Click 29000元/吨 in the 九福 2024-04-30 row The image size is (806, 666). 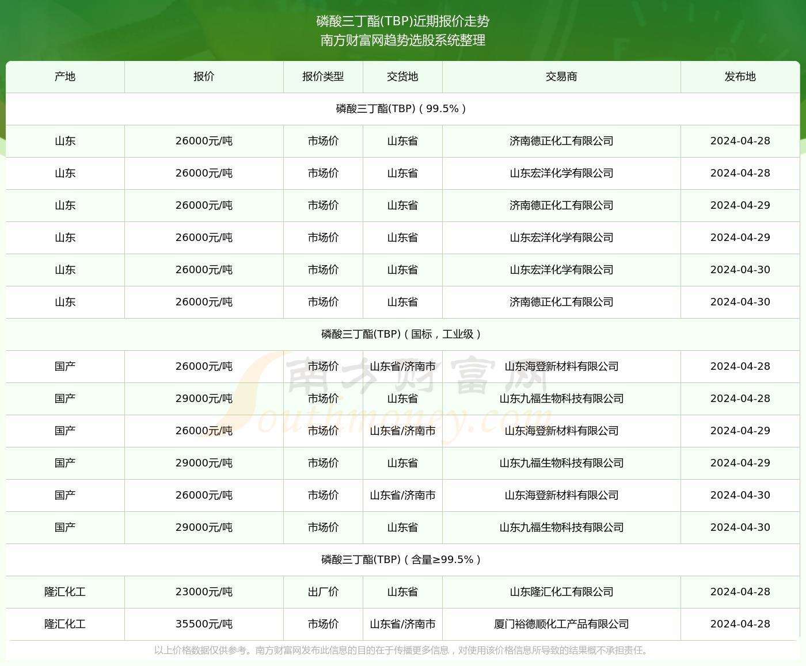coord(204,527)
